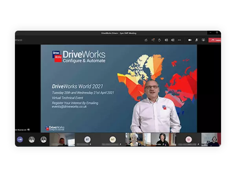Select the NT participant tile
The width and height of the screenshot is (236, 177).
point(112,140)
